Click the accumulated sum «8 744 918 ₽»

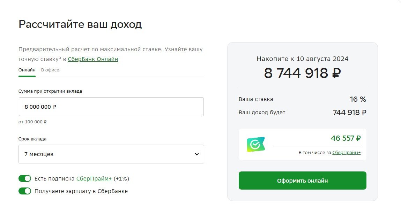pos(302,73)
